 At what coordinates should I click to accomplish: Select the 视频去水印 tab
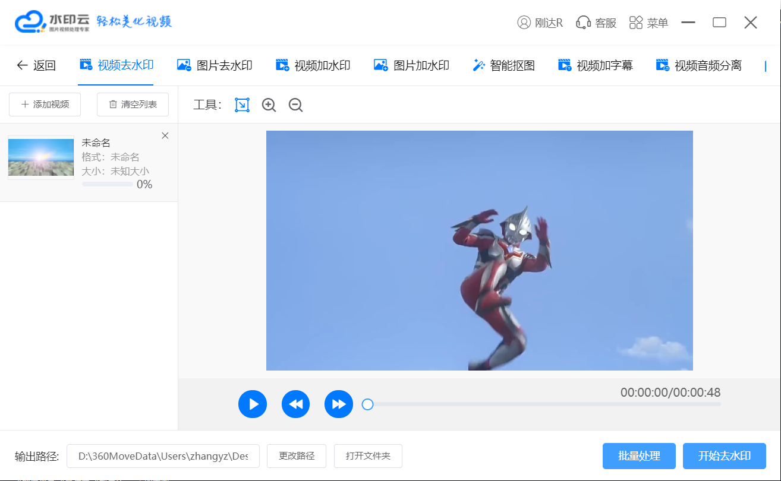tap(116, 65)
